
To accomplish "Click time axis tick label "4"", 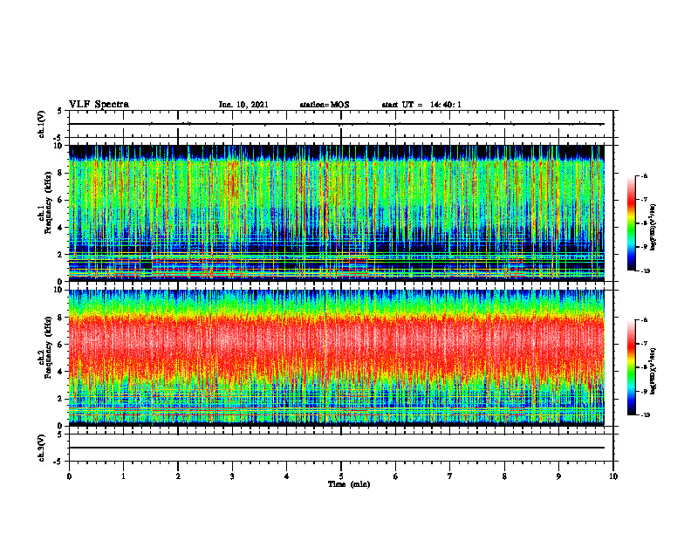I will pyautogui.click(x=287, y=476).
